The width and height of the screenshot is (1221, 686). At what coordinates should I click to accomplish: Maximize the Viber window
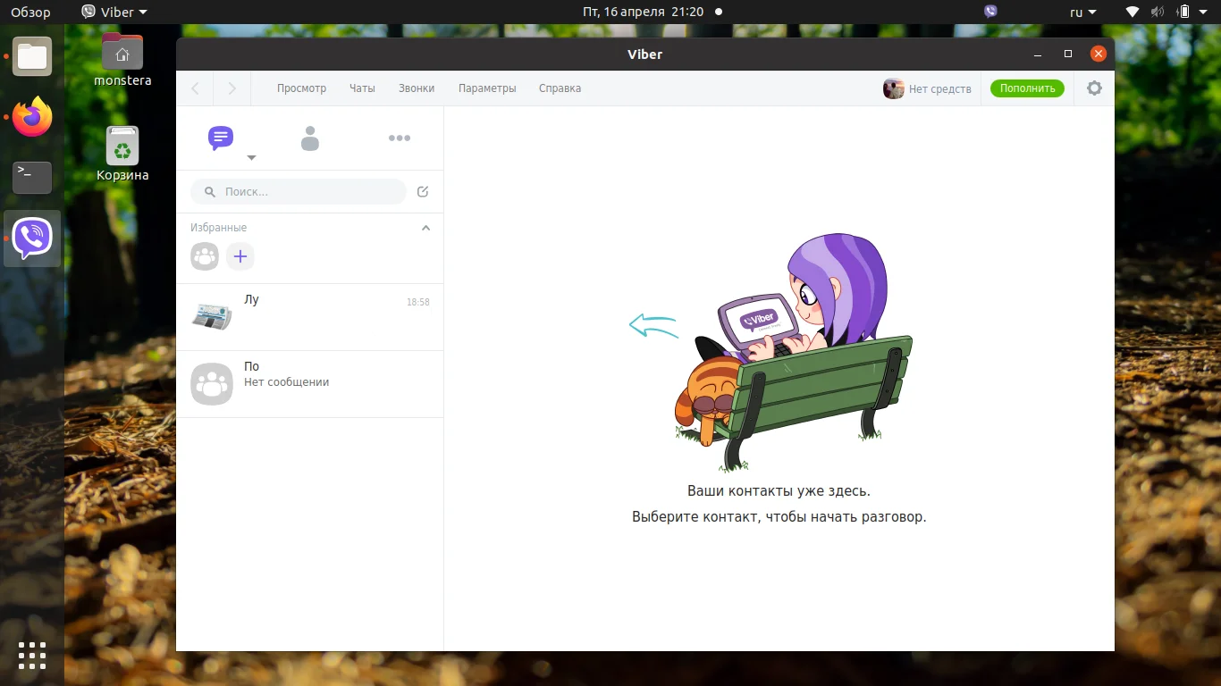click(x=1067, y=54)
